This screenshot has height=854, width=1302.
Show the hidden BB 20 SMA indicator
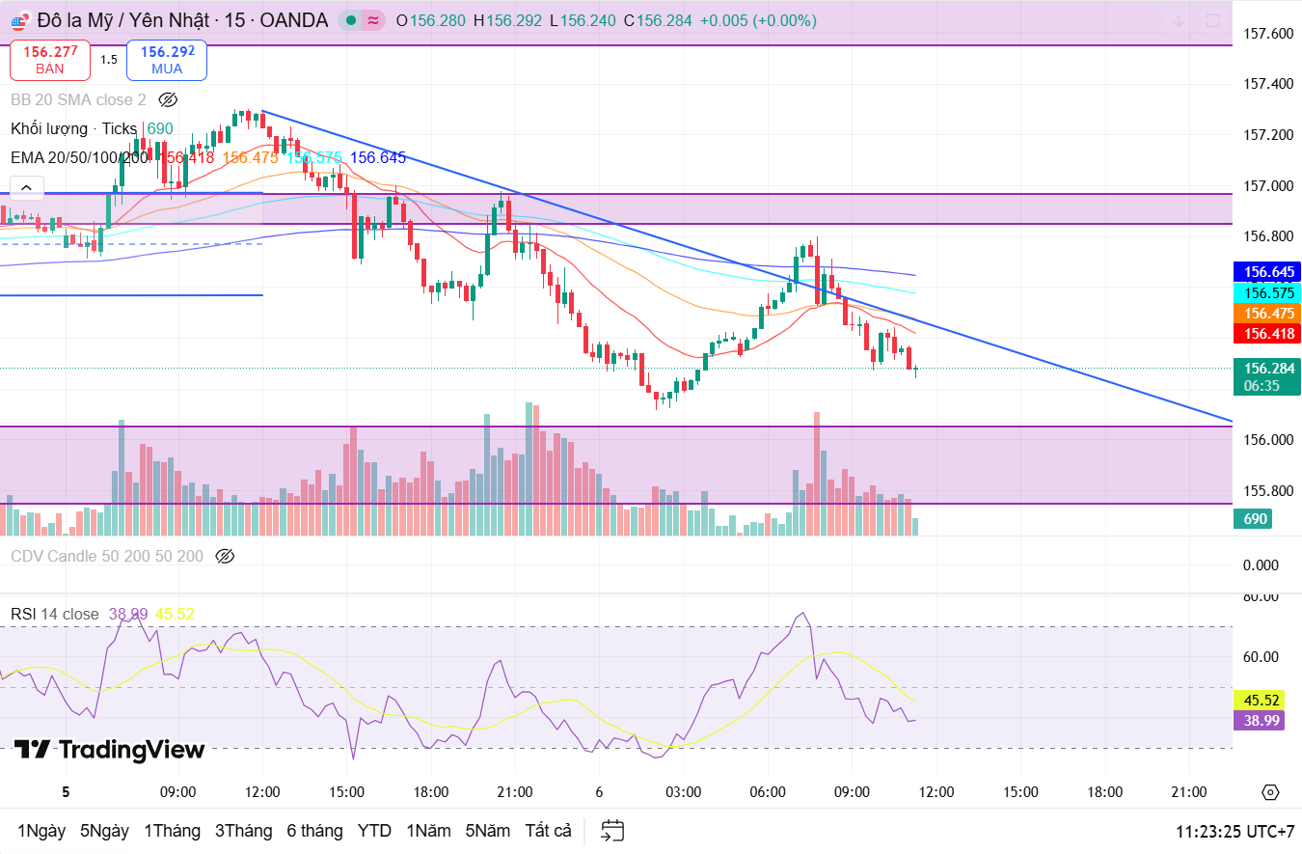click(168, 100)
